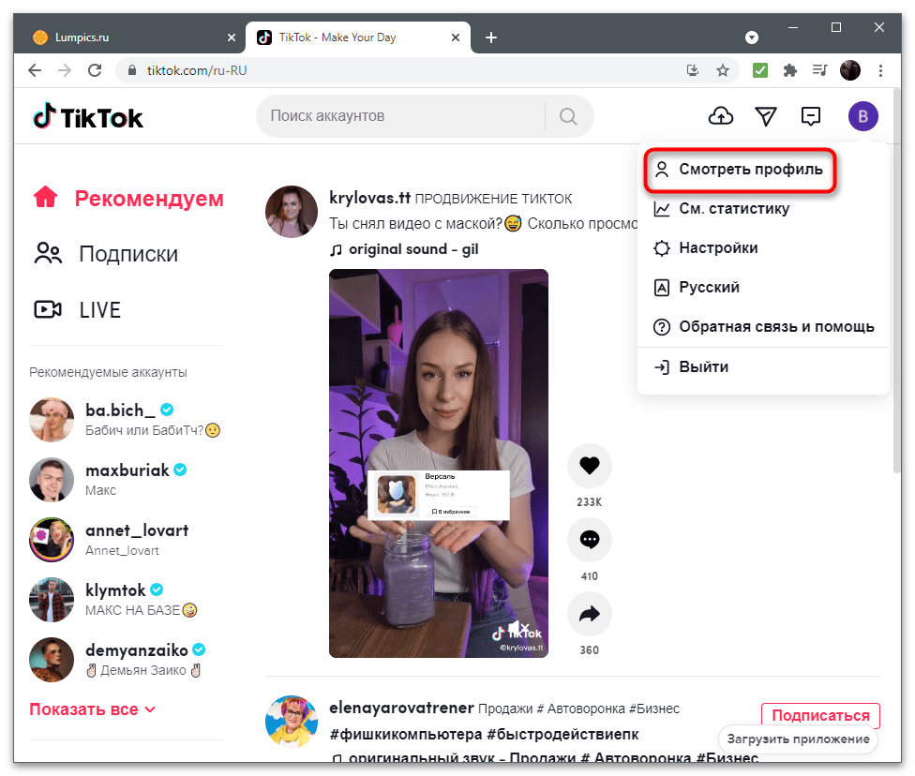This screenshot has height=776, width=915.
Task: Open the Подписки feed icon
Action: tap(48, 253)
